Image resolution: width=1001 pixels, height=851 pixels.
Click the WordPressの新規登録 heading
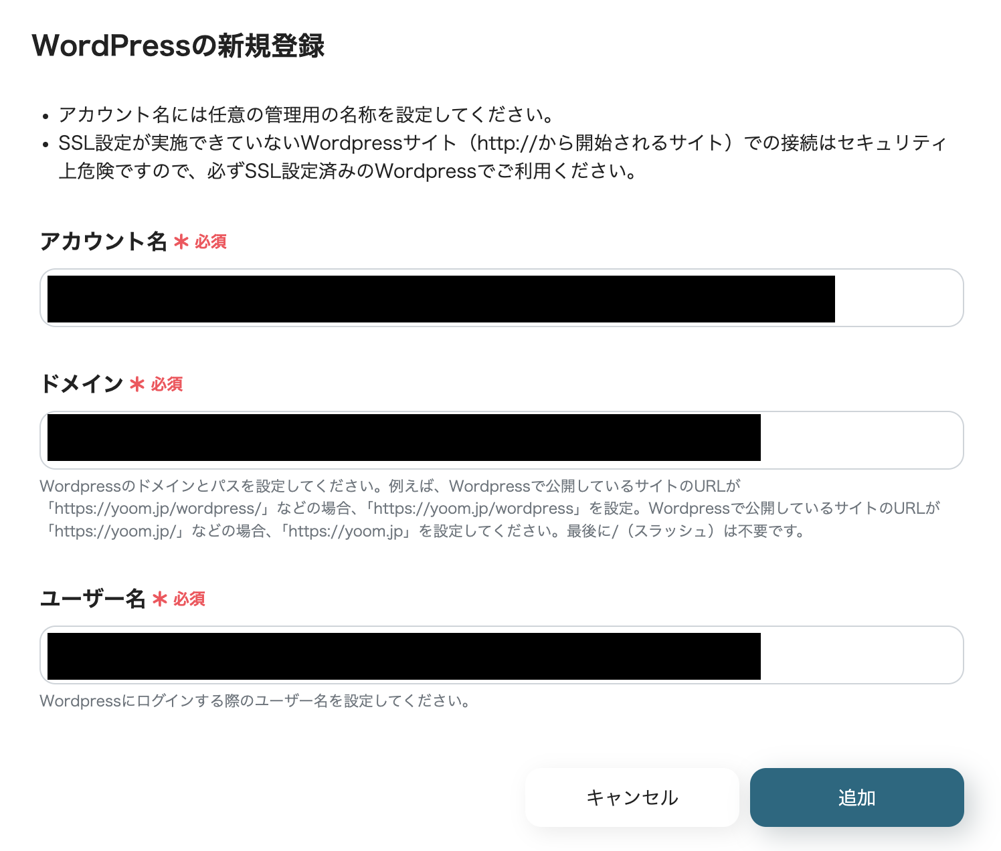click(178, 46)
